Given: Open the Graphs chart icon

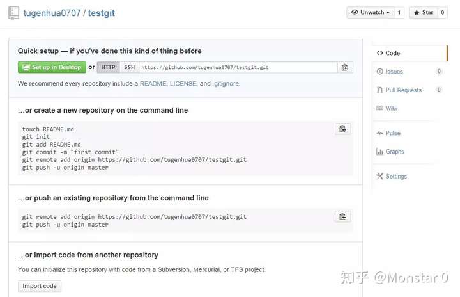Looking at the screenshot, I should coord(380,152).
